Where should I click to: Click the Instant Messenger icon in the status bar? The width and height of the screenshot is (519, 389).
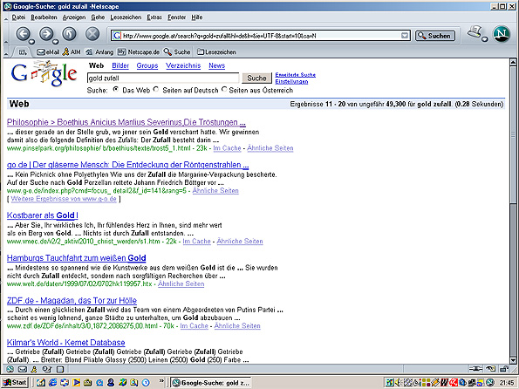pos(34,369)
